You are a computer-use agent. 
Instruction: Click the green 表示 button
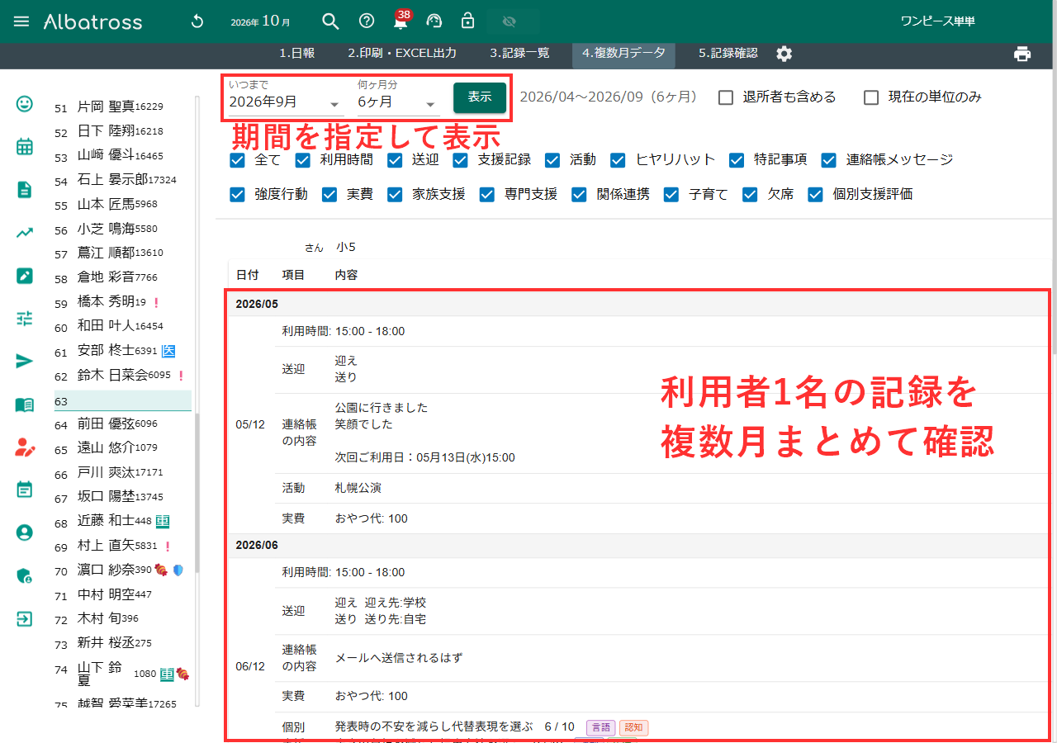coord(480,97)
